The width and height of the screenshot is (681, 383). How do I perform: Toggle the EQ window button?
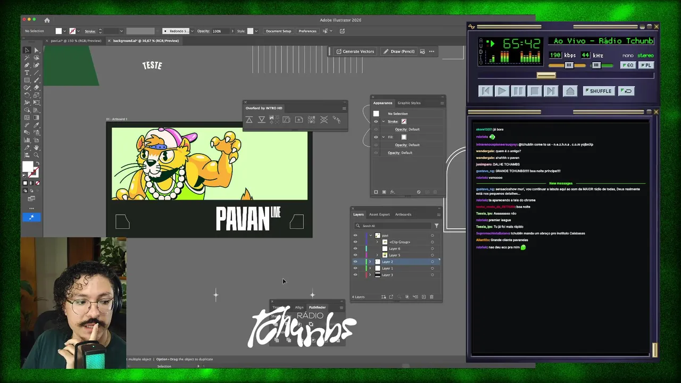(x=628, y=65)
